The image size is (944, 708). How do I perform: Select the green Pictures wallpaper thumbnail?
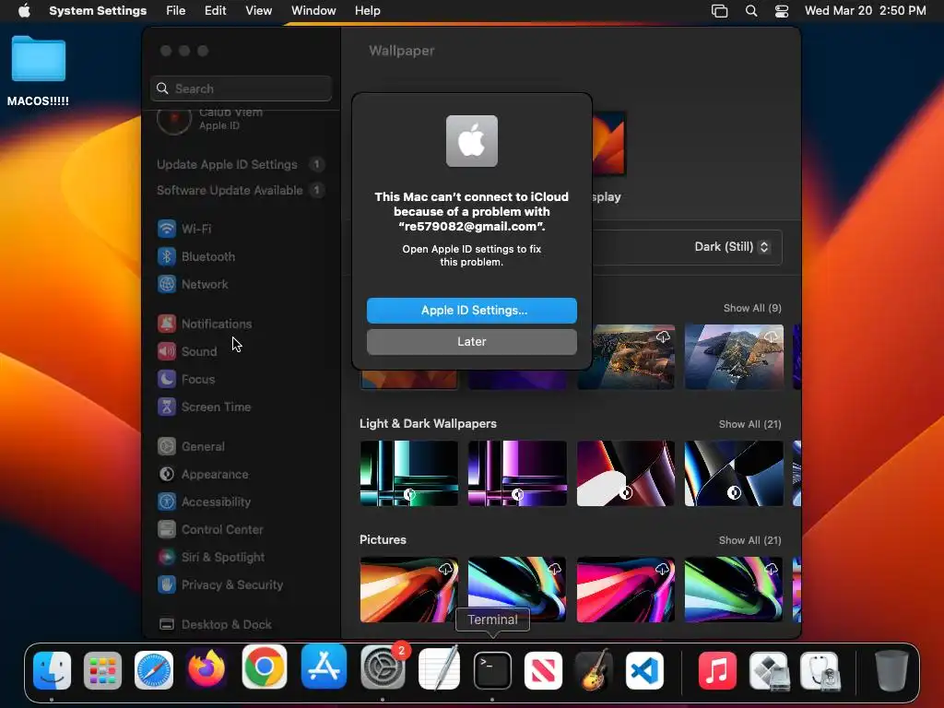[734, 589]
